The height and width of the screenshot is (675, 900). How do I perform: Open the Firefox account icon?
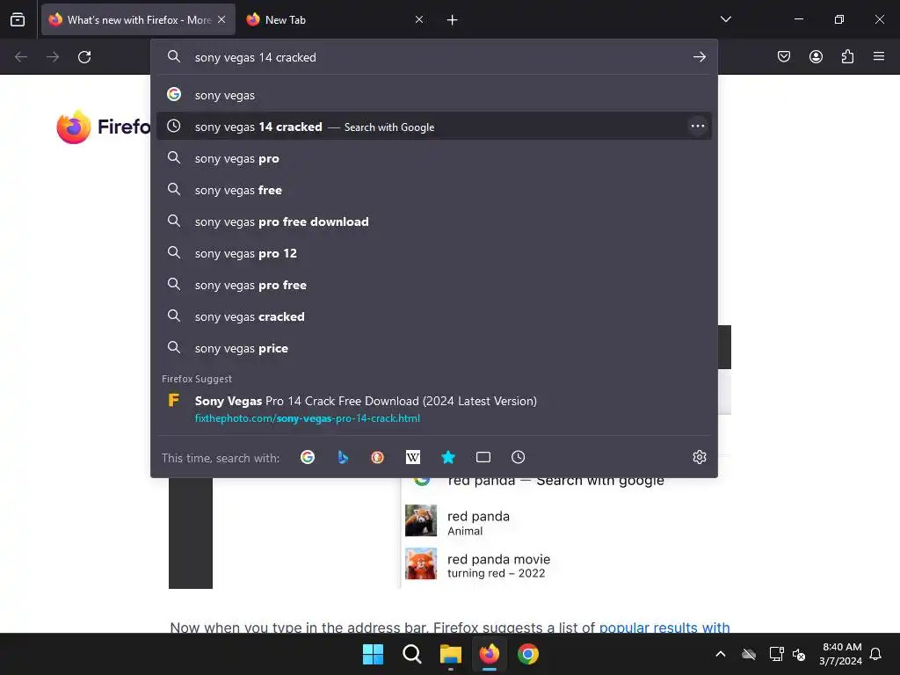tap(816, 56)
